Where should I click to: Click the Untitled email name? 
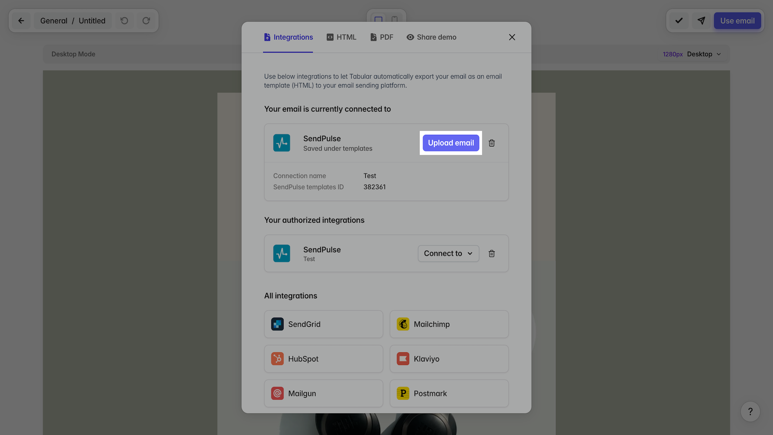click(92, 21)
